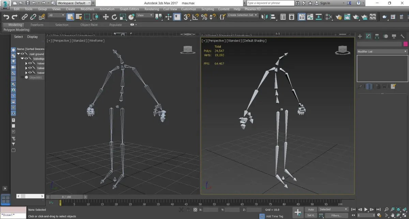Open the Curve Editor icon
409x219 pixels.
click(310, 17)
